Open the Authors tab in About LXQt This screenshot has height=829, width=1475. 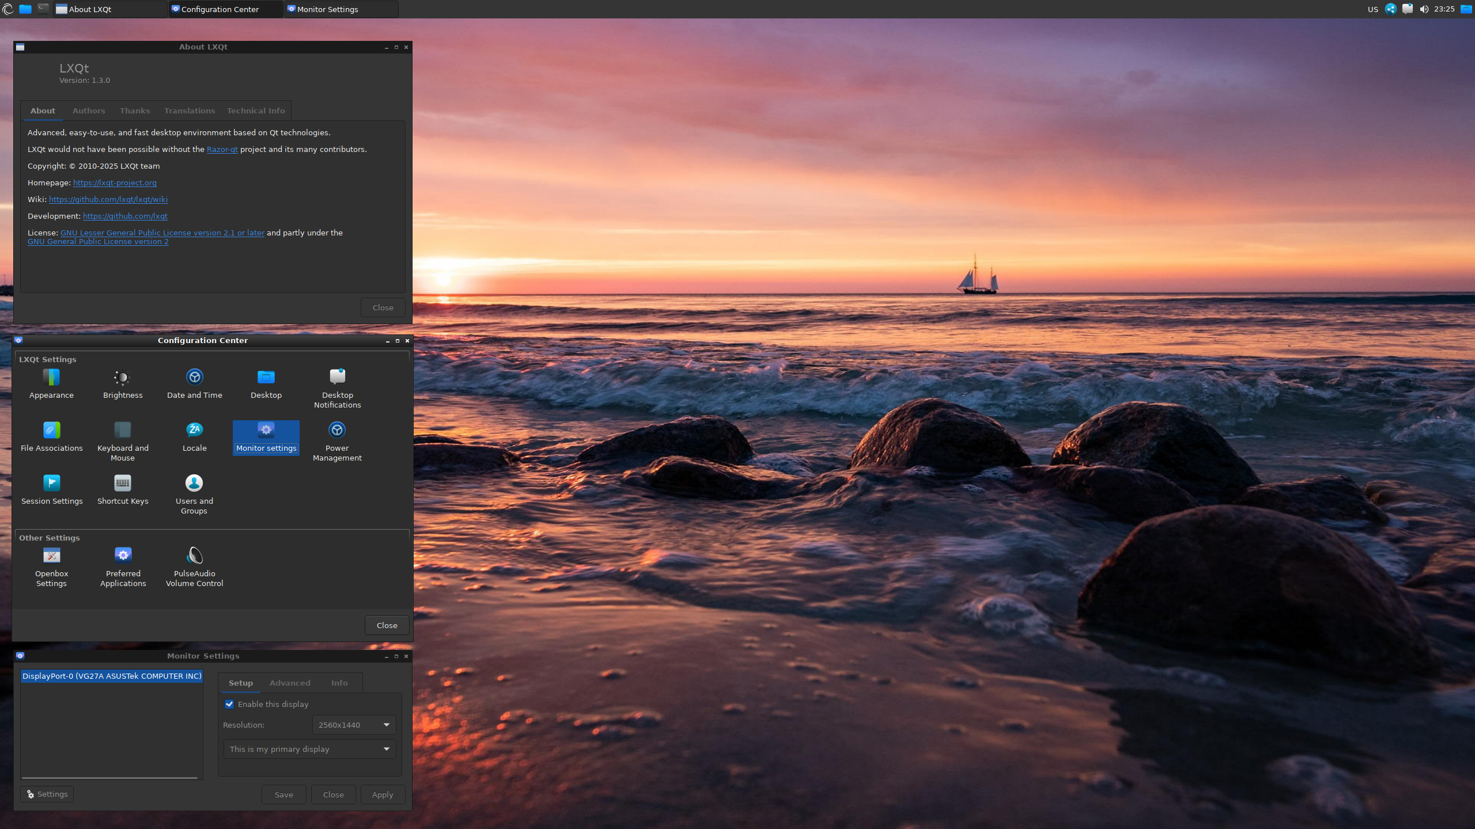[x=89, y=111]
